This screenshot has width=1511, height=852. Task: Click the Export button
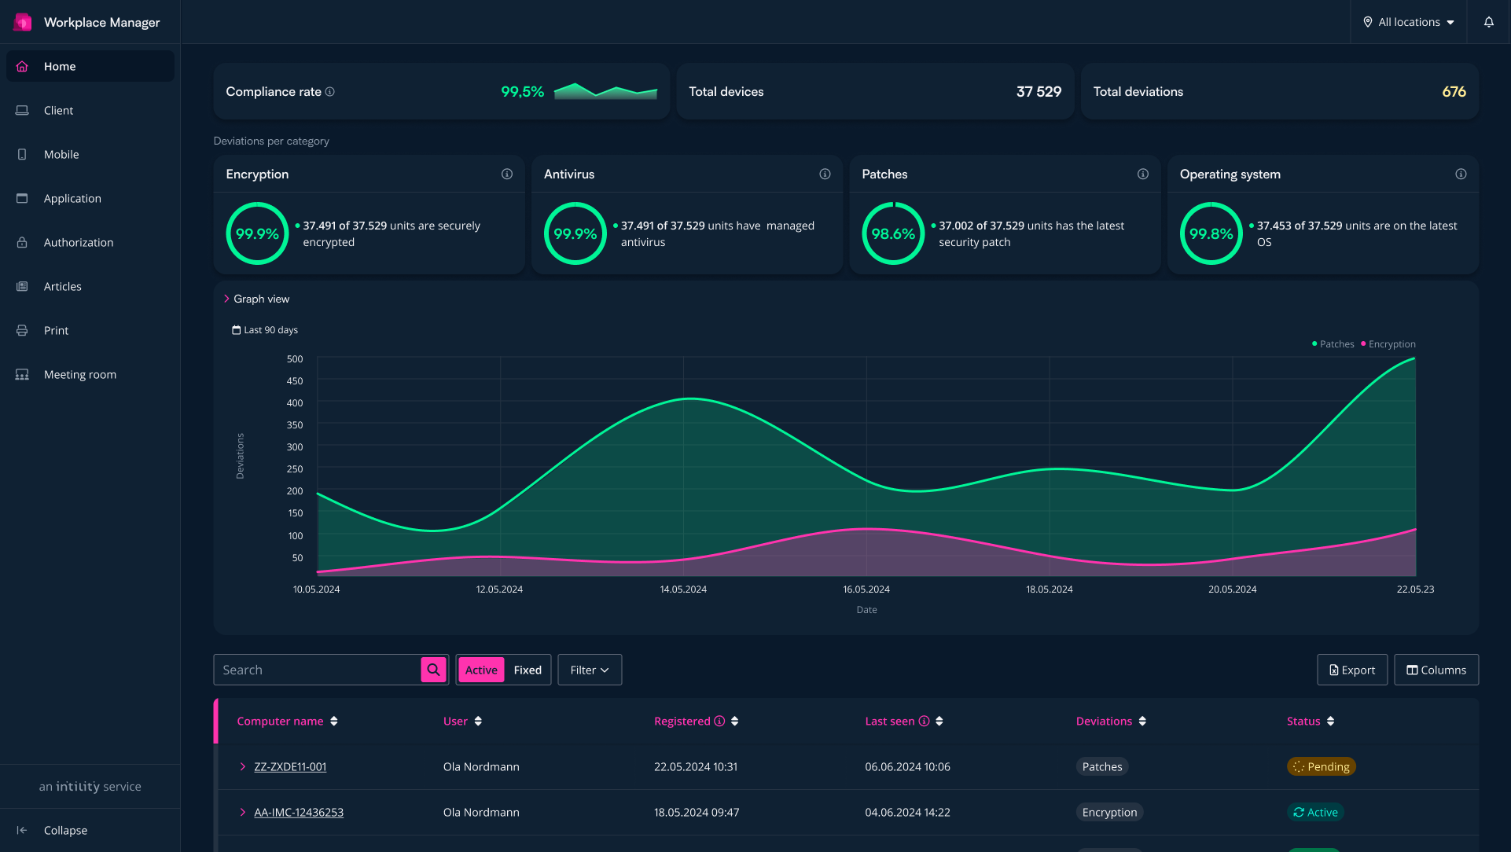pyautogui.click(x=1352, y=670)
